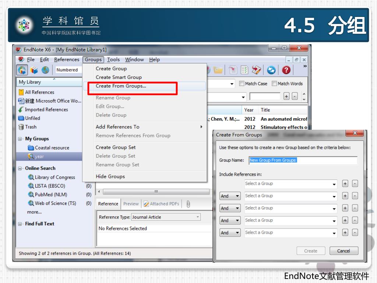This screenshot has width=377, height=283.
Task: Collapse the My Groups set
Action: (20, 139)
